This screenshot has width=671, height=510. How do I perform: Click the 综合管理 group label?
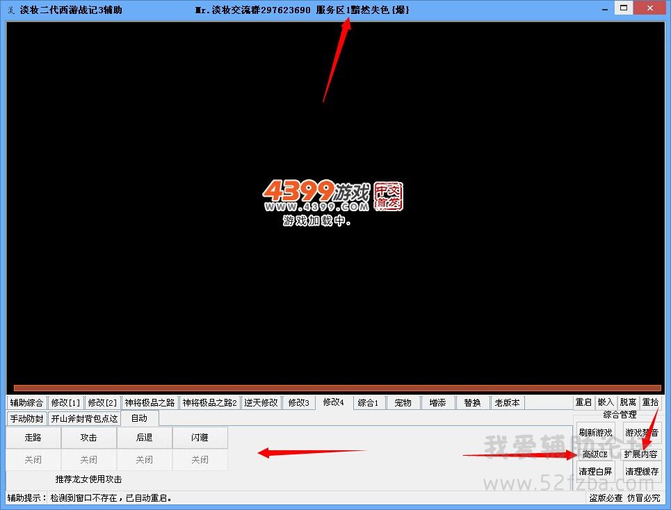coord(620,414)
